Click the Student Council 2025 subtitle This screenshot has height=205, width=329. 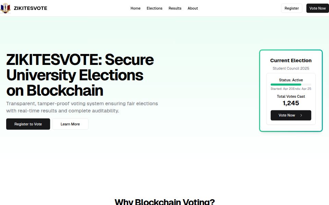coord(291,68)
